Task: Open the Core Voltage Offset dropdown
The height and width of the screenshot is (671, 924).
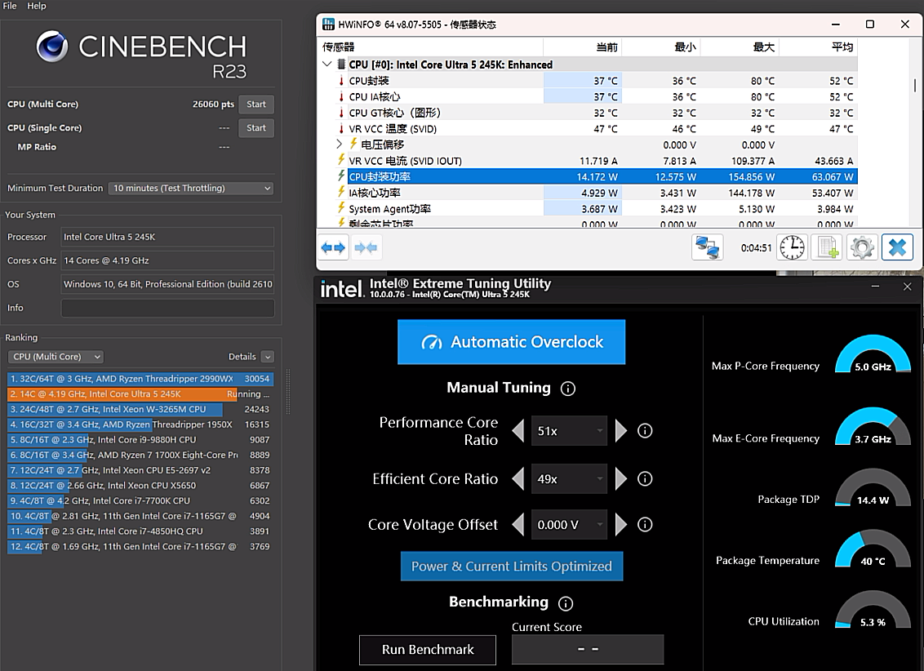Action: point(569,525)
